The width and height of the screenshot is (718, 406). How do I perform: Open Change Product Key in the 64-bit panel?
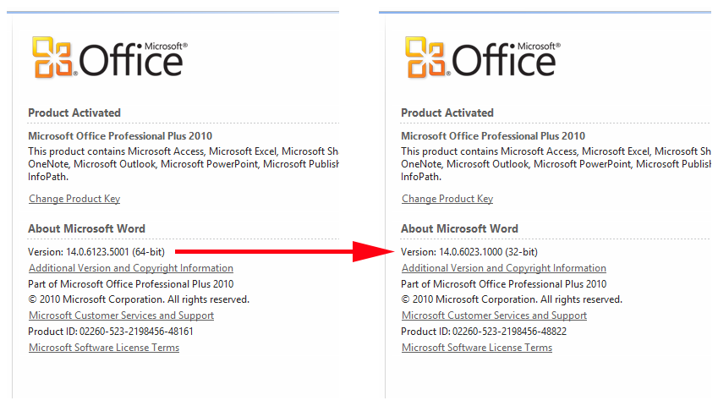[x=74, y=199]
